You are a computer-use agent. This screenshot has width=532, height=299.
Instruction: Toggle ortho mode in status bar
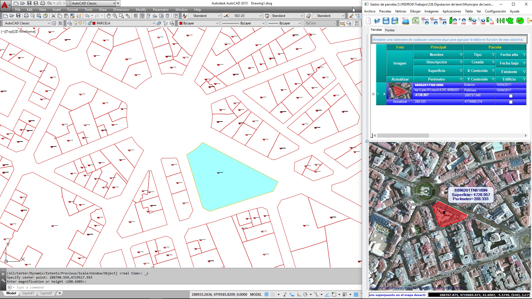pyautogui.click(x=299, y=295)
